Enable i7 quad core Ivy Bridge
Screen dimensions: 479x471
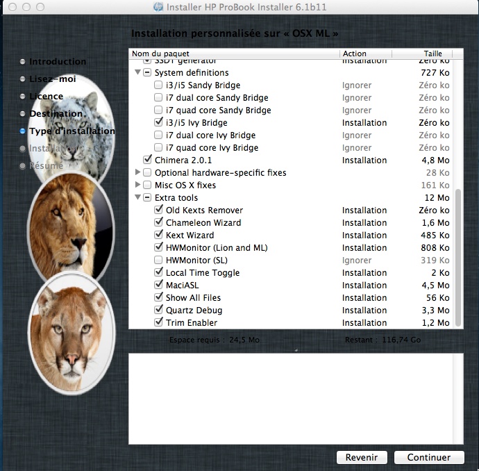(158, 147)
